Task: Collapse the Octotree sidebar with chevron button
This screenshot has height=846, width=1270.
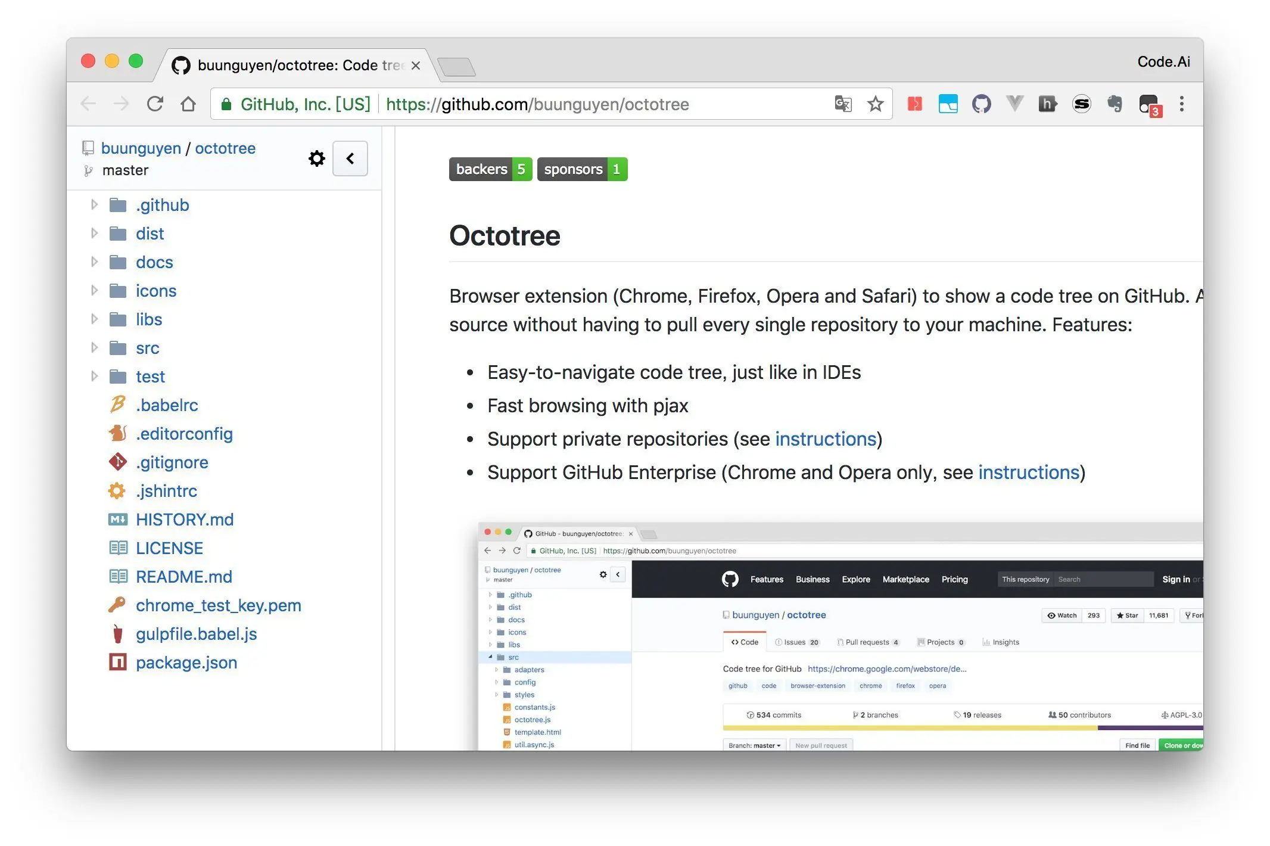Action: (350, 158)
